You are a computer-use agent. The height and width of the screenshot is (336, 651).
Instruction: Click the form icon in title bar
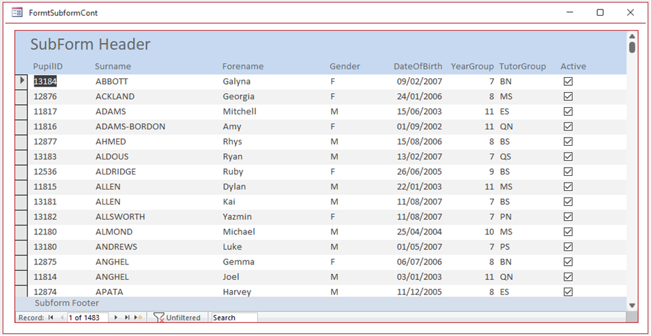click(x=17, y=13)
